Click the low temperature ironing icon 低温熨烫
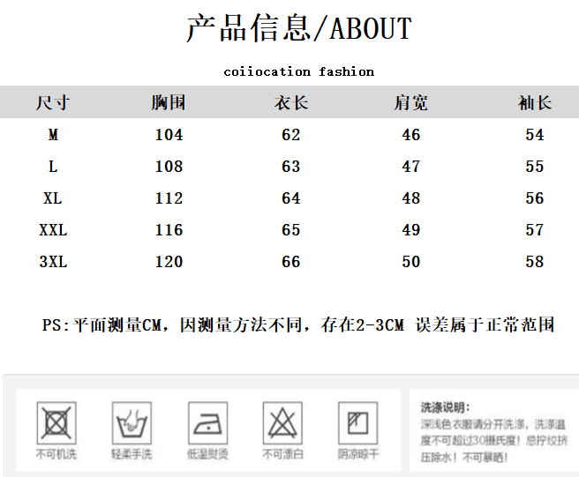The height and width of the screenshot is (477, 579). coord(208,422)
